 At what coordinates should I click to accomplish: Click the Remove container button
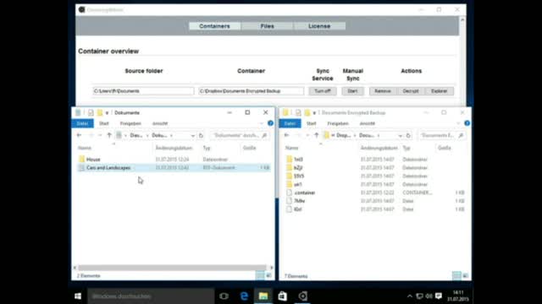click(383, 91)
